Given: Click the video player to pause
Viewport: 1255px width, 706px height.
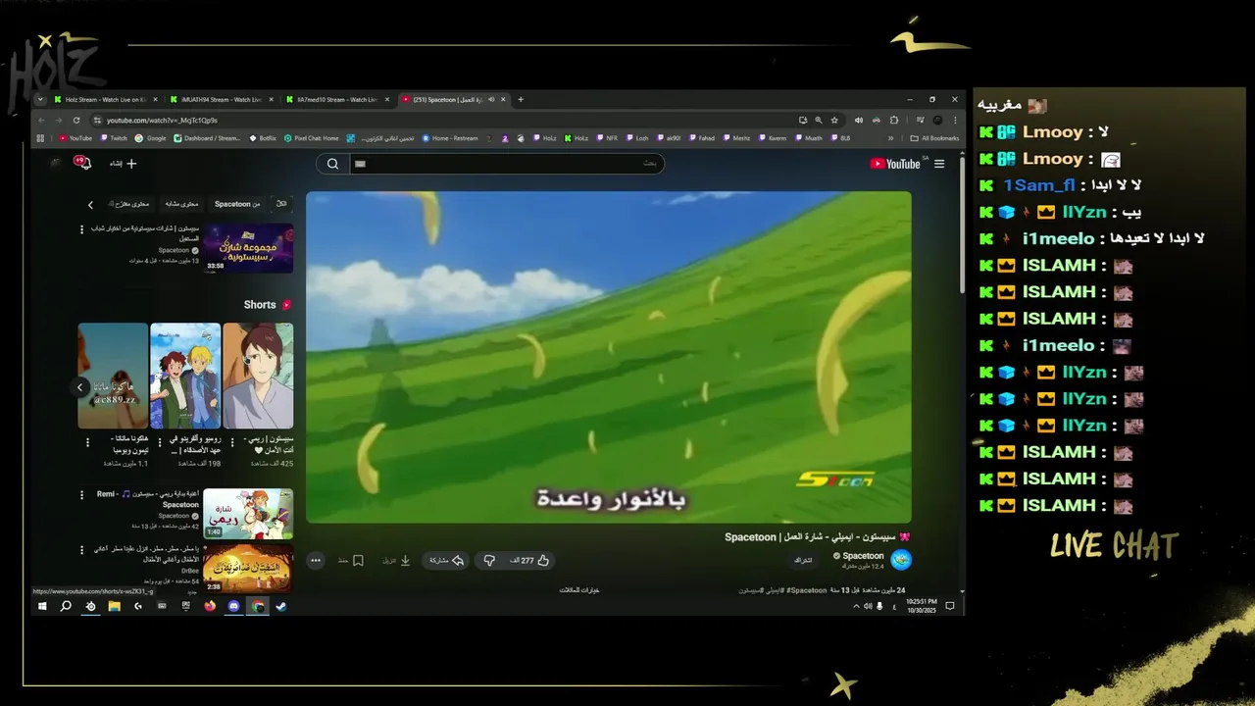Looking at the screenshot, I should coord(609,357).
